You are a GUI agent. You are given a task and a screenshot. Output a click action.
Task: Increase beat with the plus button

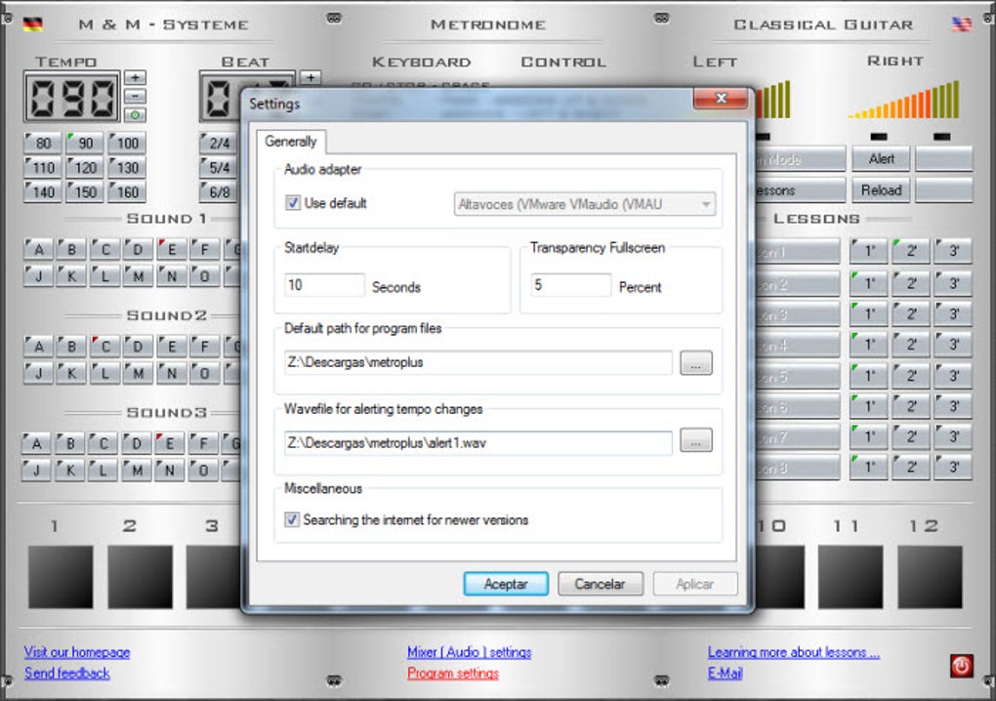click(x=310, y=77)
